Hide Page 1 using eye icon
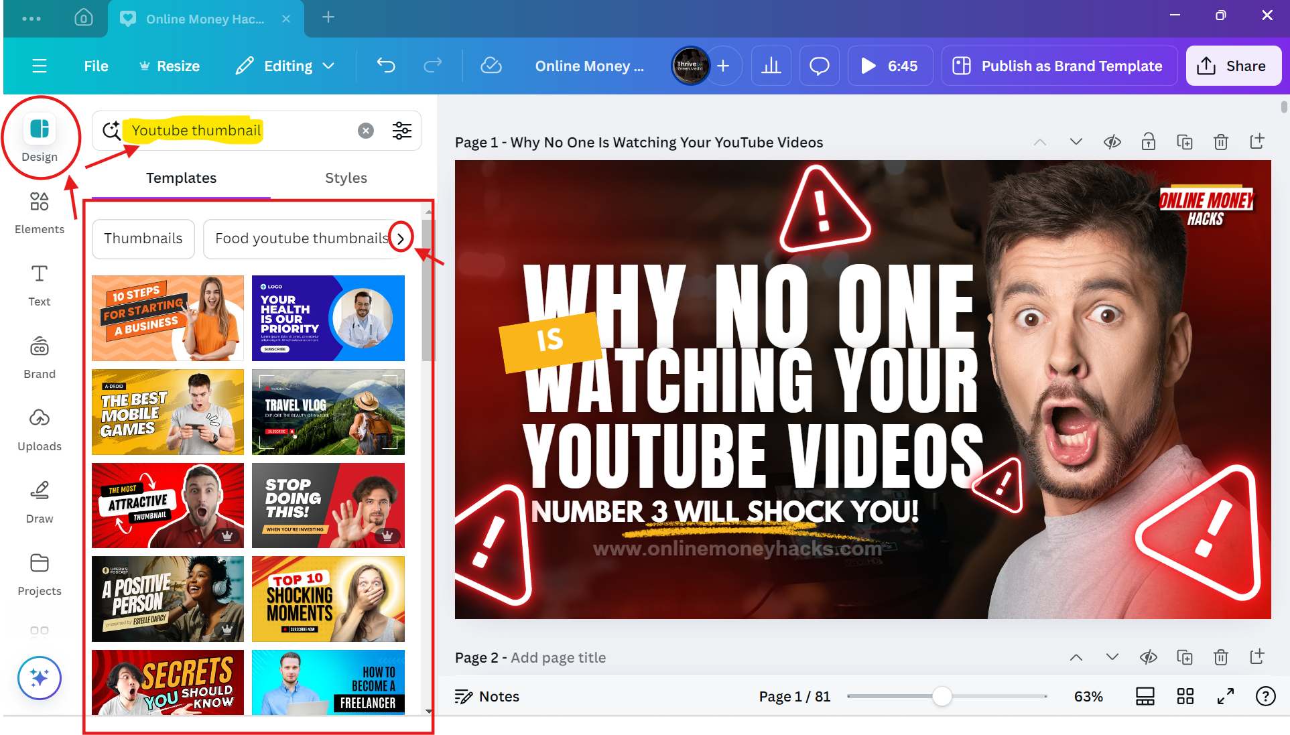1290x735 pixels. point(1112,142)
